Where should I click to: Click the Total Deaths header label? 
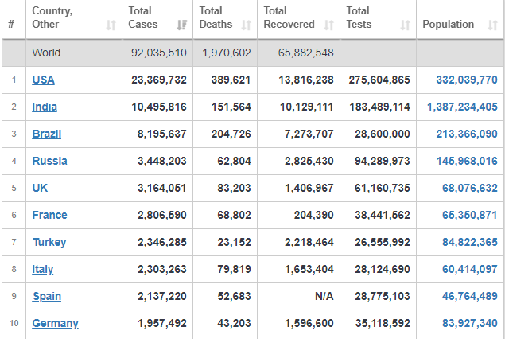point(216,18)
